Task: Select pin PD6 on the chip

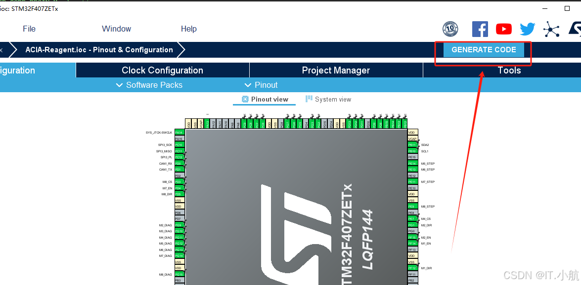Action: 179,213
